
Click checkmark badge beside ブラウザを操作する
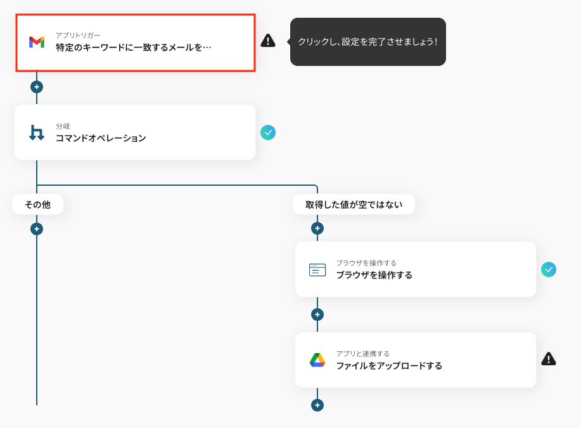click(x=549, y=269)
